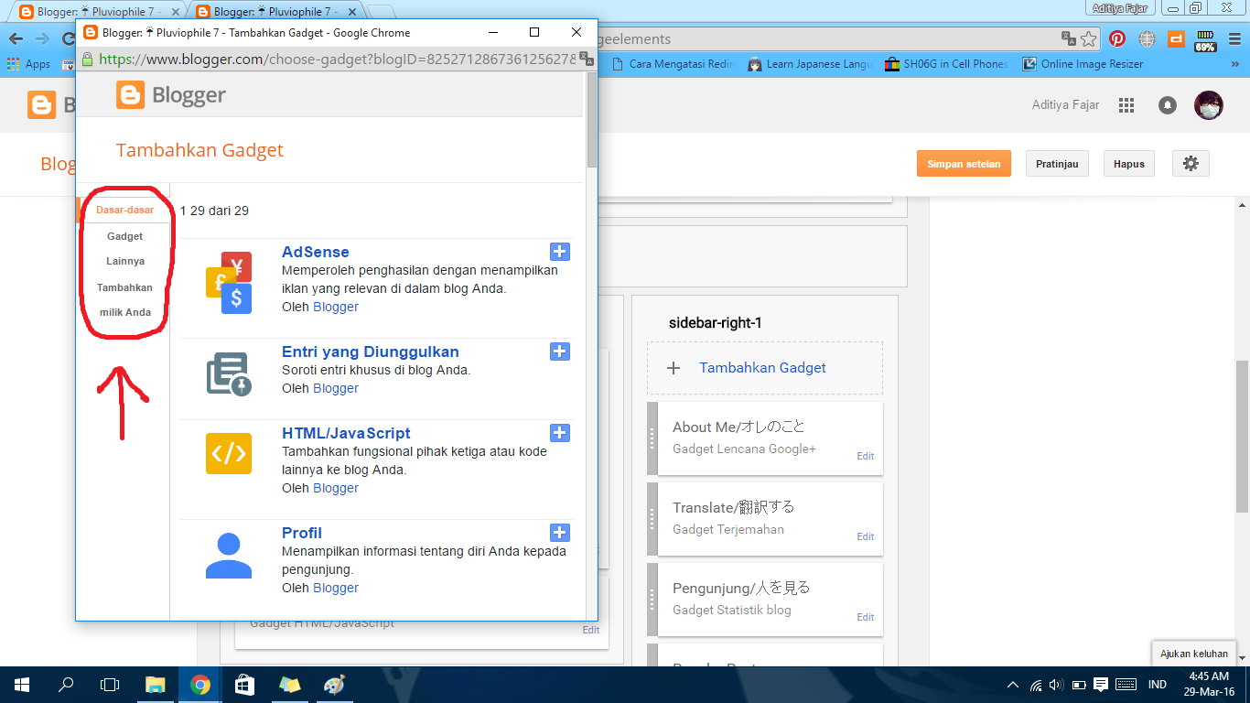Open Google apps grid in main window

1126,105
